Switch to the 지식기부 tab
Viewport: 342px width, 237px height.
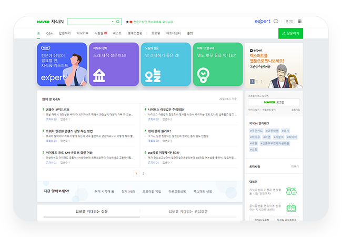(83, 33)
